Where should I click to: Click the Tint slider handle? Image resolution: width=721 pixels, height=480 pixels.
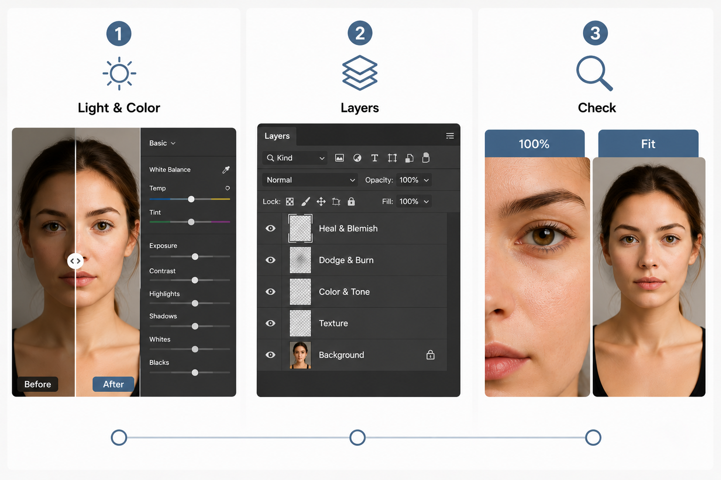pos(191,222)
